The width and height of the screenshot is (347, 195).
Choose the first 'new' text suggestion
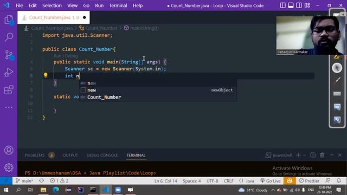(158, 83)
